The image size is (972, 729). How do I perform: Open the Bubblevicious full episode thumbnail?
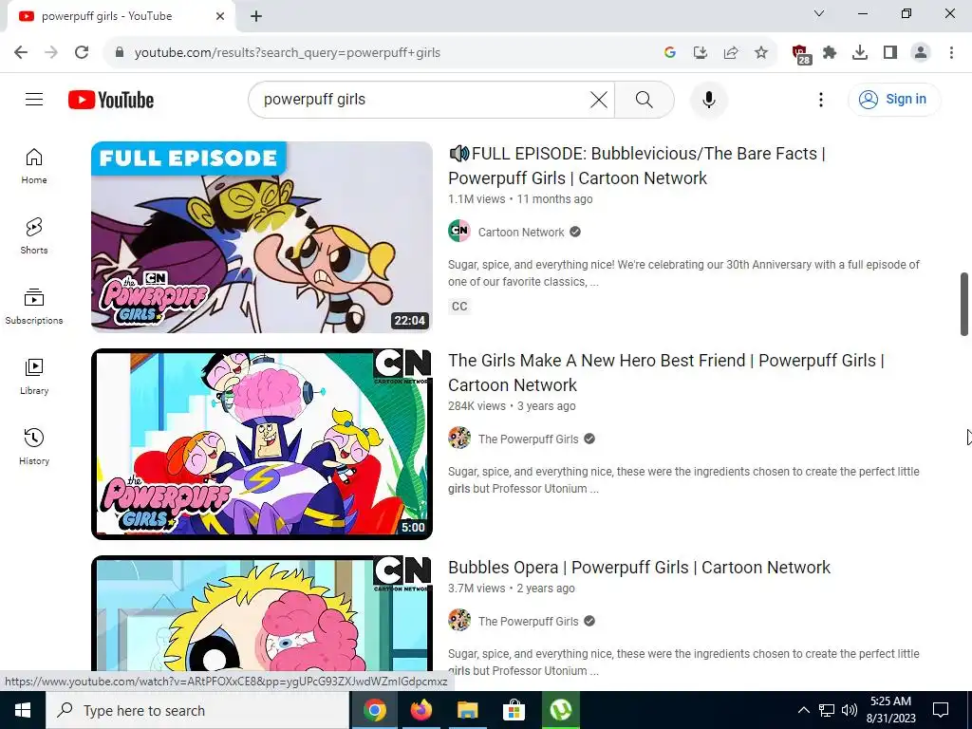[262, 236]
